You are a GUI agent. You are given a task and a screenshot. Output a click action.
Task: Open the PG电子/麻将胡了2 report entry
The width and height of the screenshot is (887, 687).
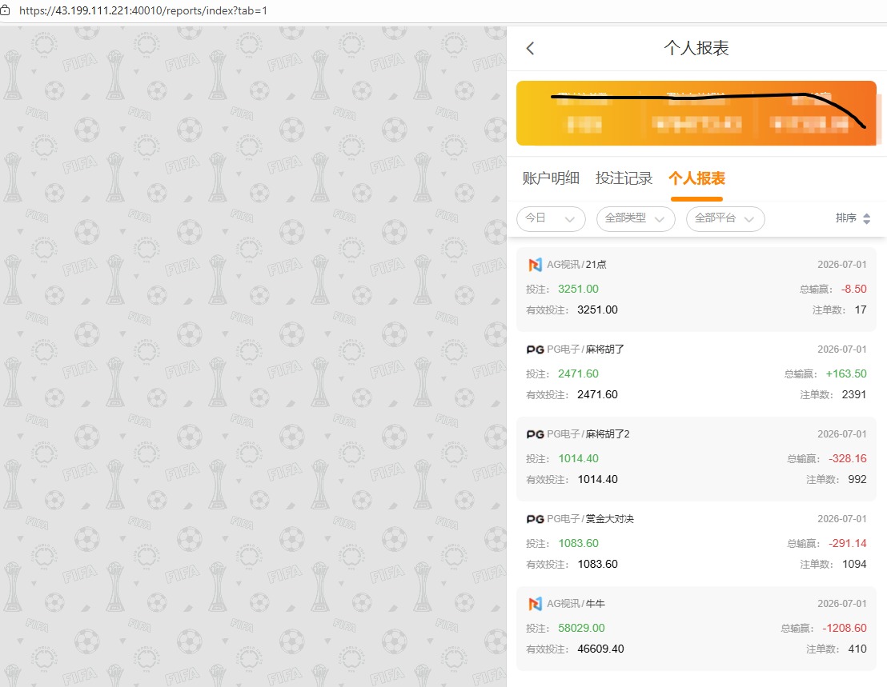pos(696,458)
